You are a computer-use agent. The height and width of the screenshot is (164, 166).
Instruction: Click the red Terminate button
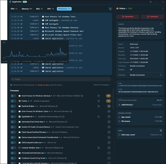(153, 17)
